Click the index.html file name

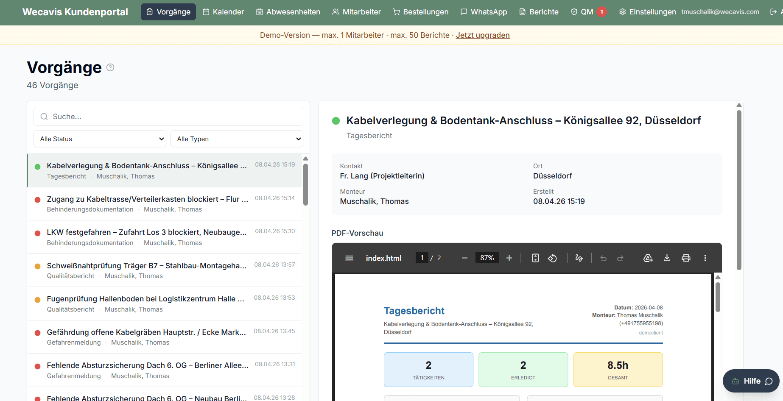tap(383, 258)
